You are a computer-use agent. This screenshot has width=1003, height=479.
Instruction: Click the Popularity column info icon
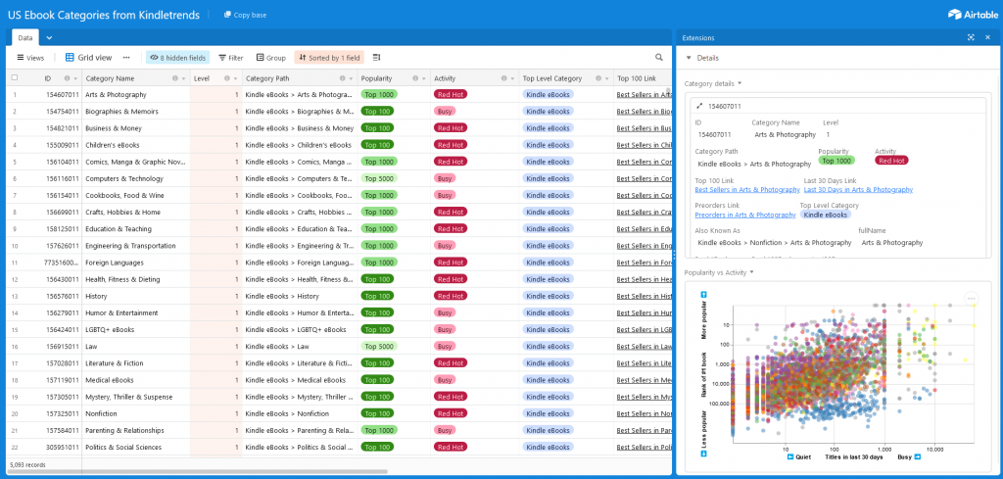(415, 78)
